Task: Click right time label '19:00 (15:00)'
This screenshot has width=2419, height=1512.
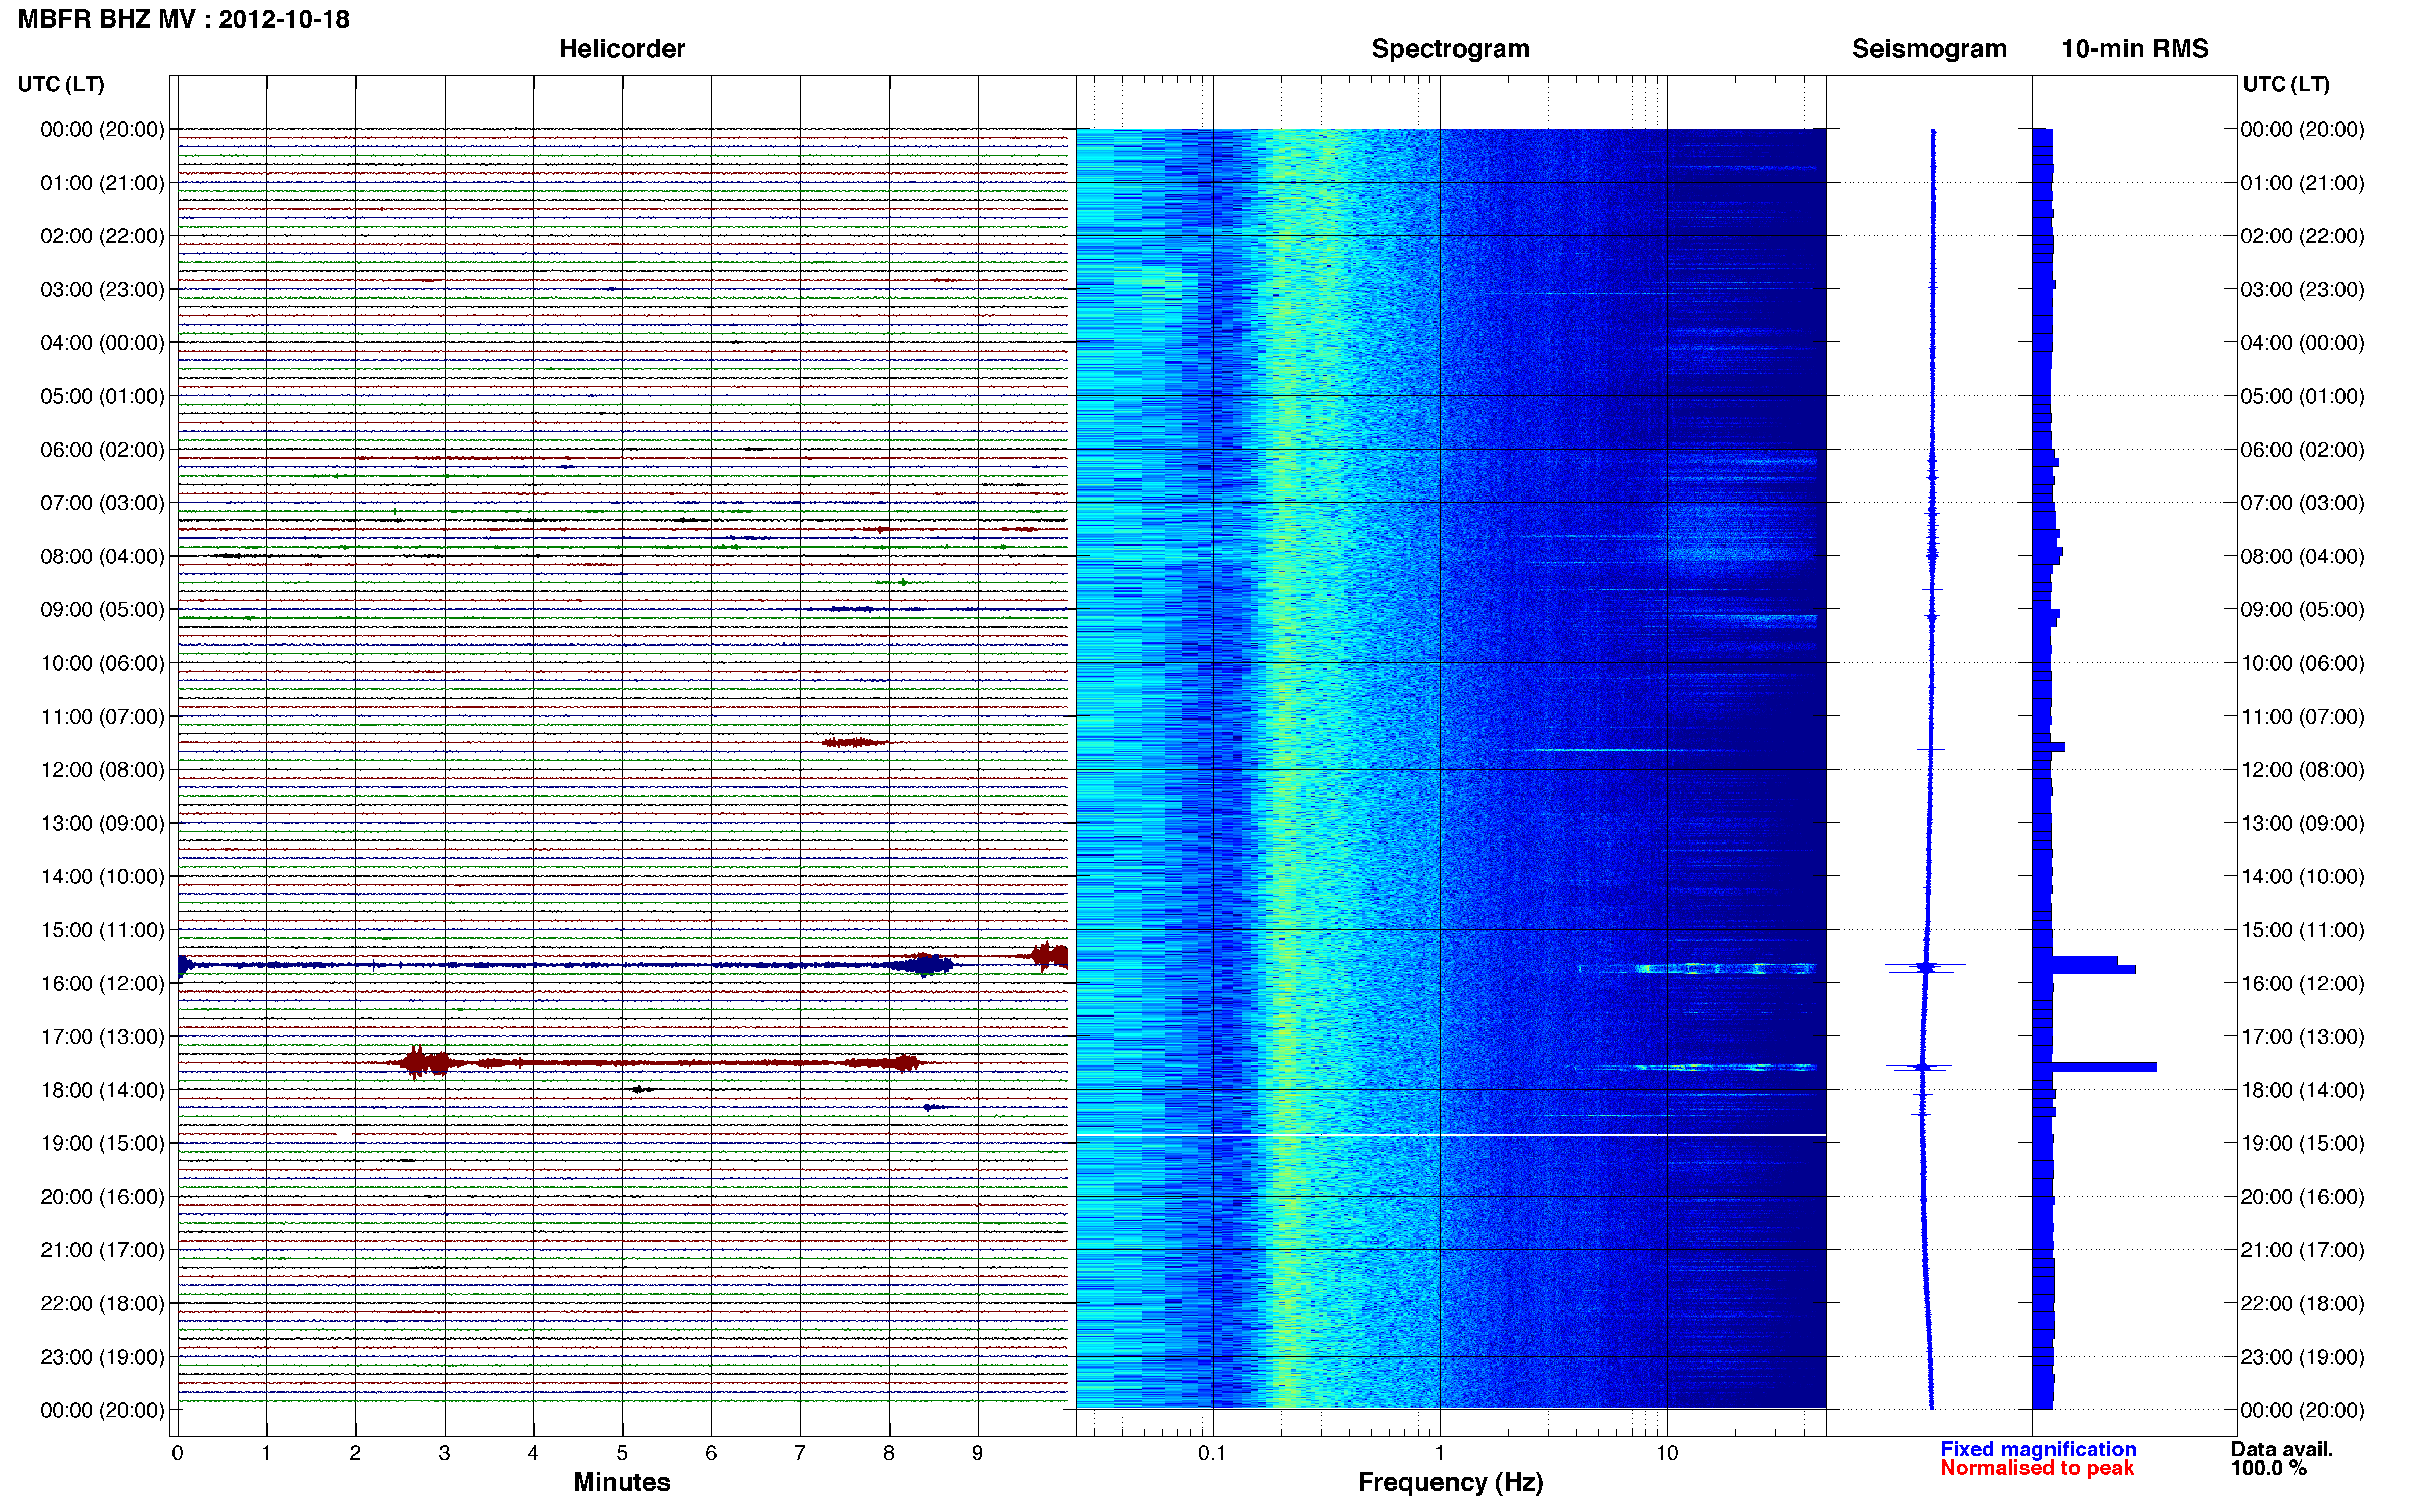Action: (x=2302, y=1143)
